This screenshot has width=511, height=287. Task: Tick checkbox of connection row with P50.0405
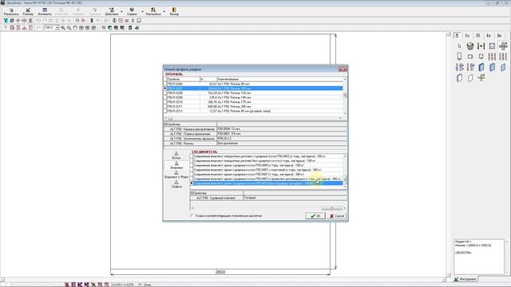click(192, 165)
